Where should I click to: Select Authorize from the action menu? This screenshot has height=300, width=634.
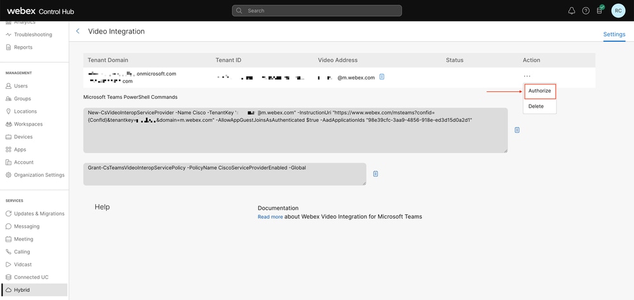point(540,91)
